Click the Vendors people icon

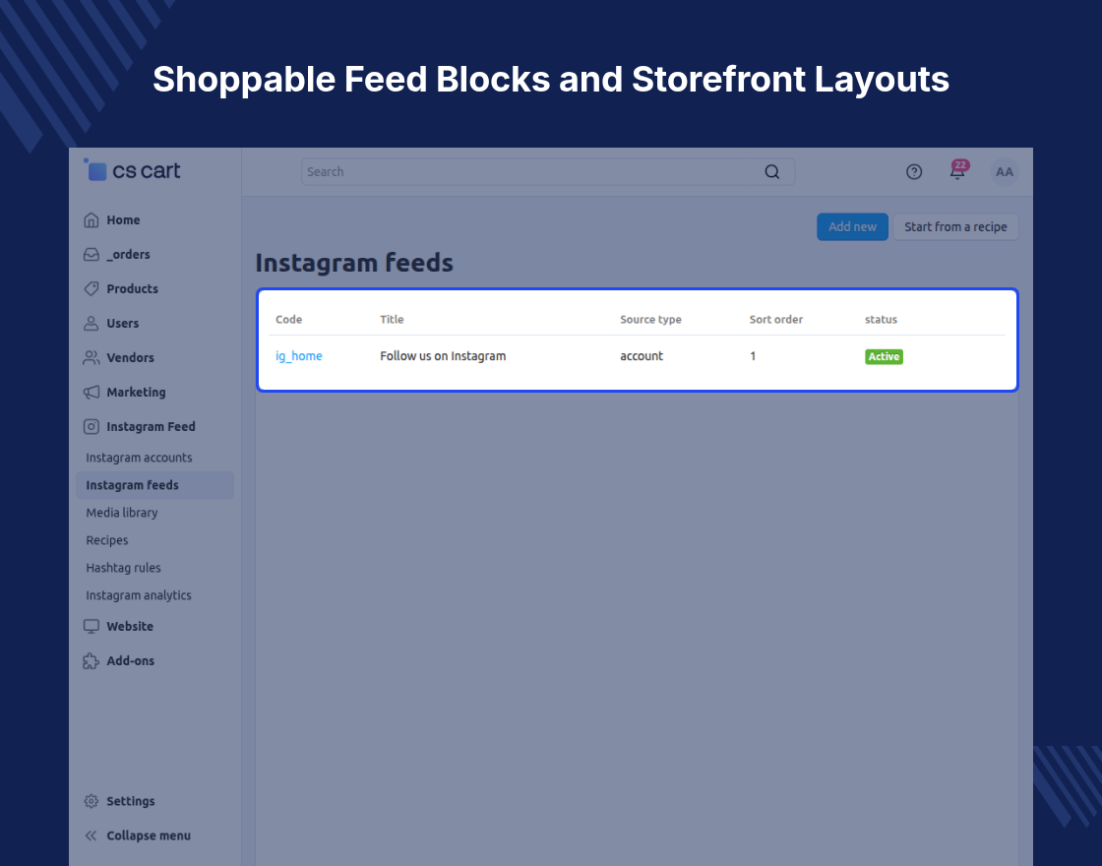92,358
